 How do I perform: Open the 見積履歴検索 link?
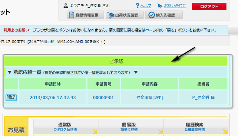(x=194, y=129)
